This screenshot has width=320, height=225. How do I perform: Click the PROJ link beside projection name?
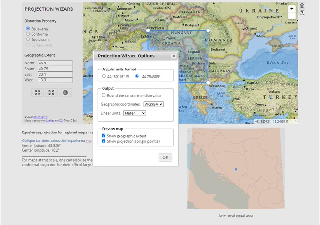(x=89, y=141)
